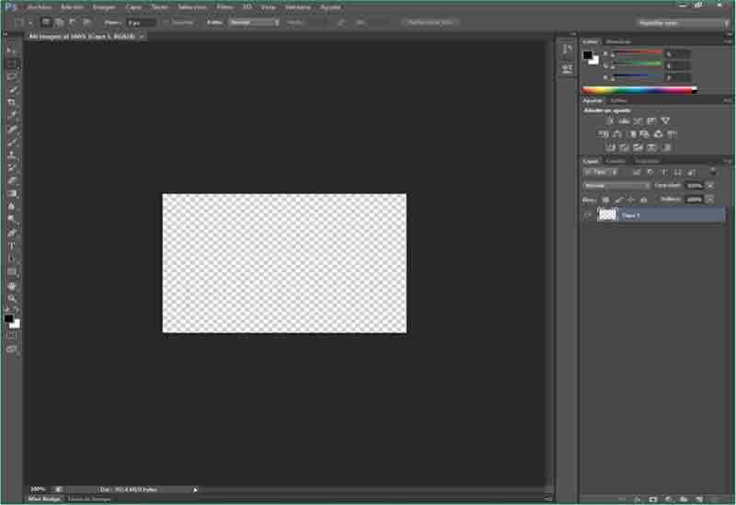Screen dimensions: 736x505
Task: Select the Move tool
Action: (12, 50)
